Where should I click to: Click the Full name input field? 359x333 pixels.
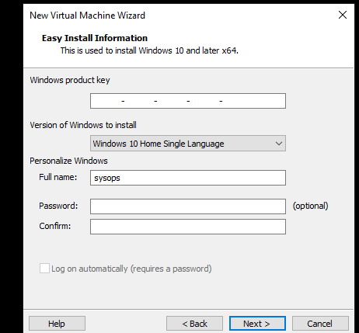188,178
